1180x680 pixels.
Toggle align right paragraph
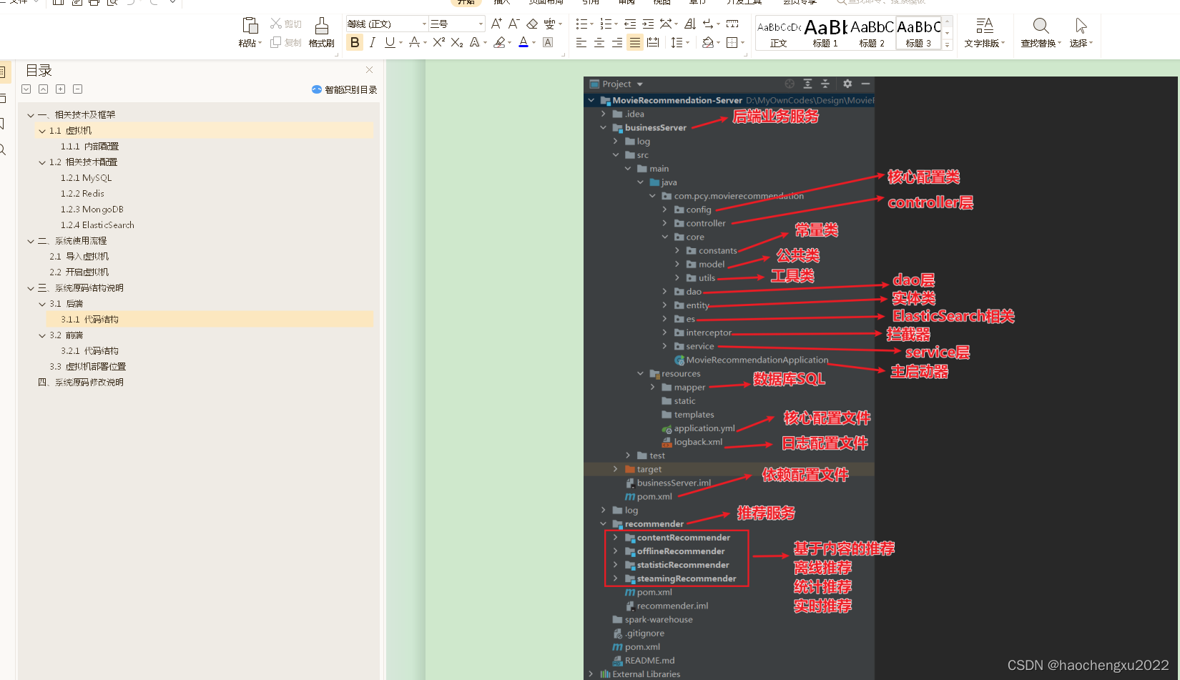click(x=617, y=43)
